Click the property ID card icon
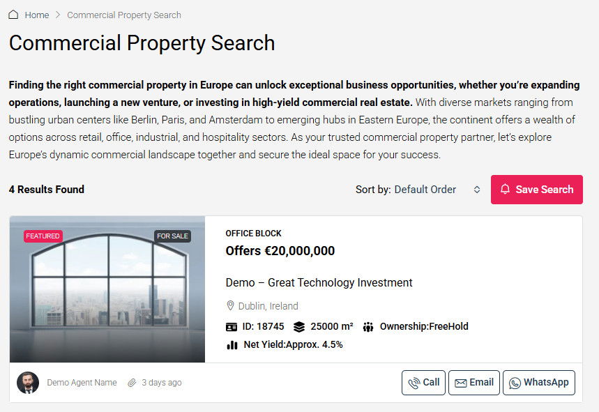 point(232,326)
